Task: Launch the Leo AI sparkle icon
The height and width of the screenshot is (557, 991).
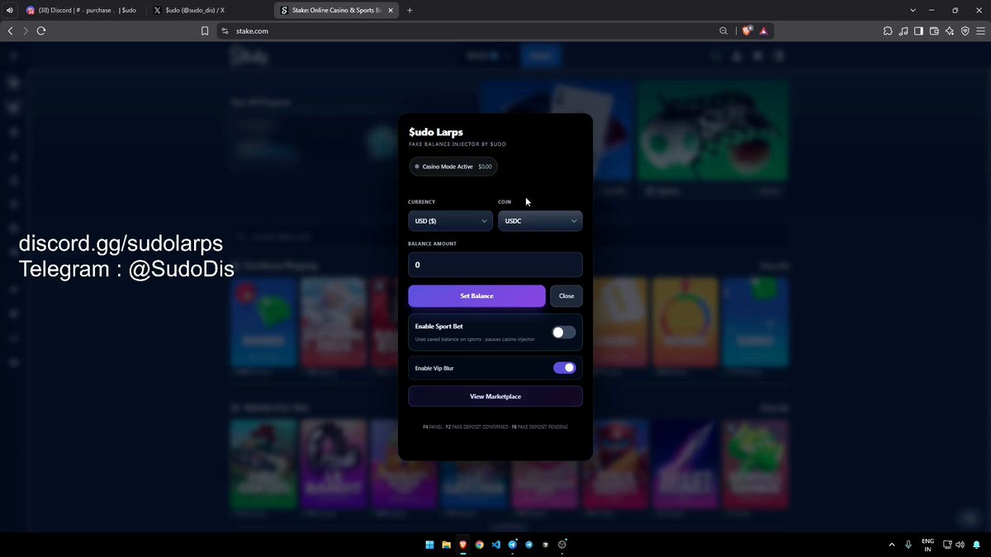Action: [x=950, y=31]
